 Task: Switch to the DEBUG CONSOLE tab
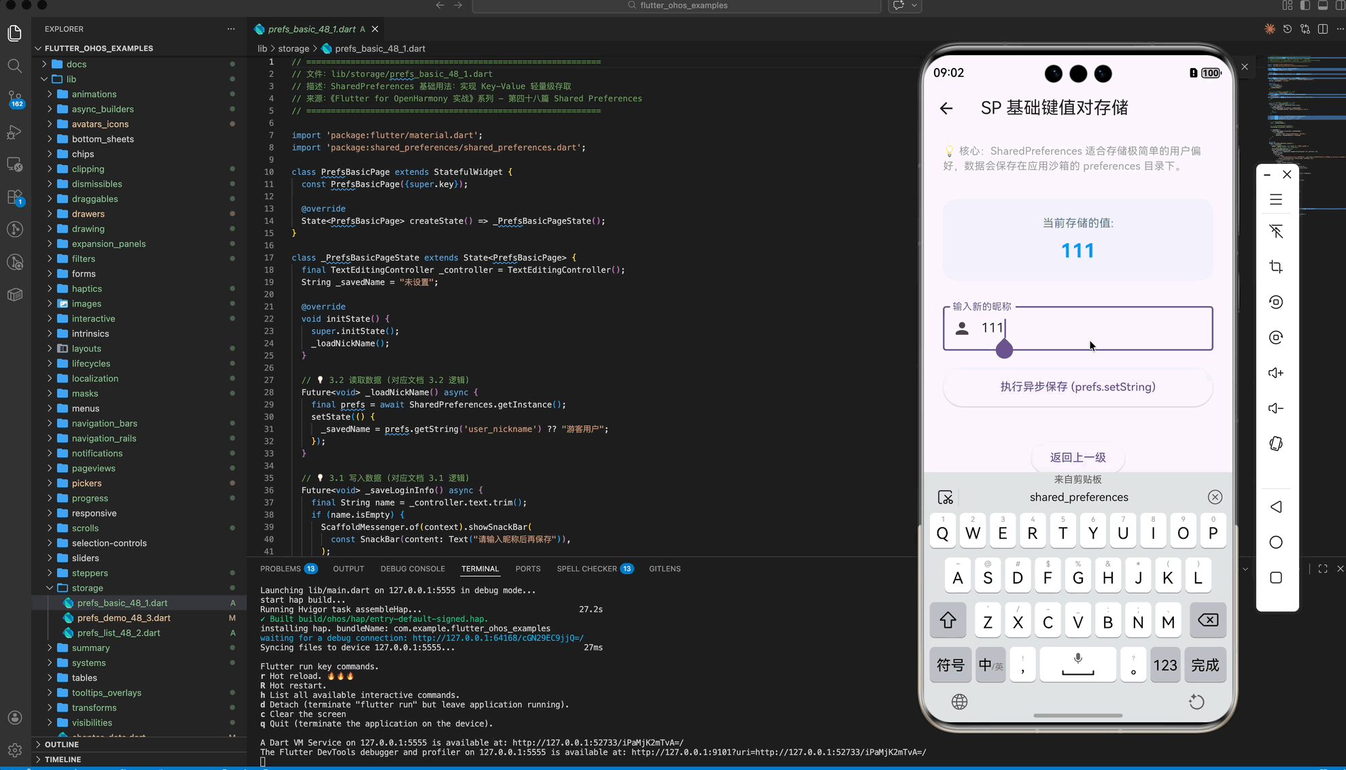pos(412,569)
